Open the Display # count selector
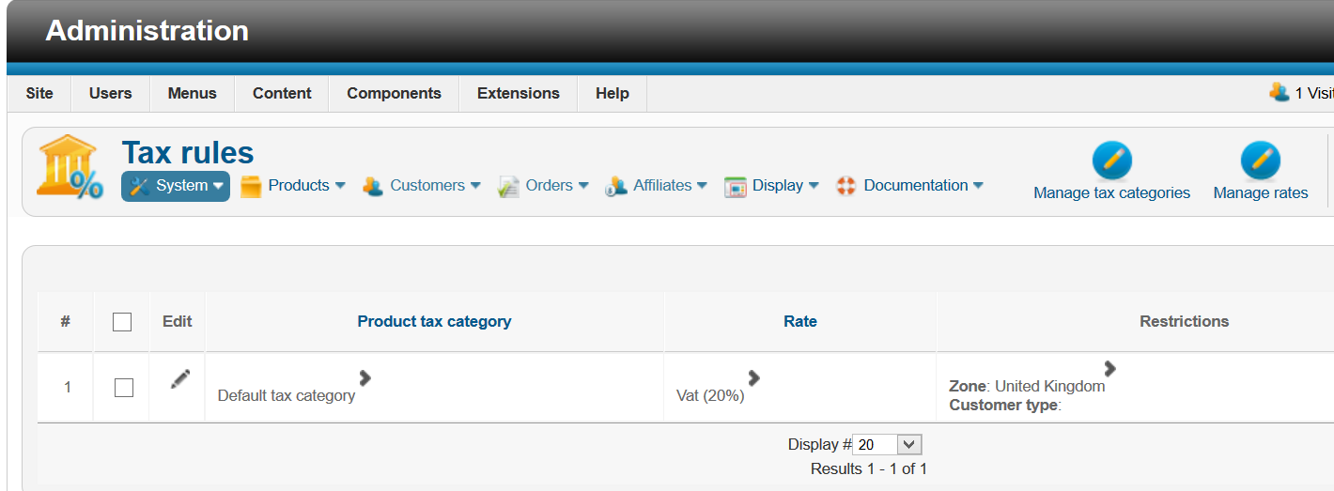The width and height of the screenshot is (1334, 491). click(887, 444)
